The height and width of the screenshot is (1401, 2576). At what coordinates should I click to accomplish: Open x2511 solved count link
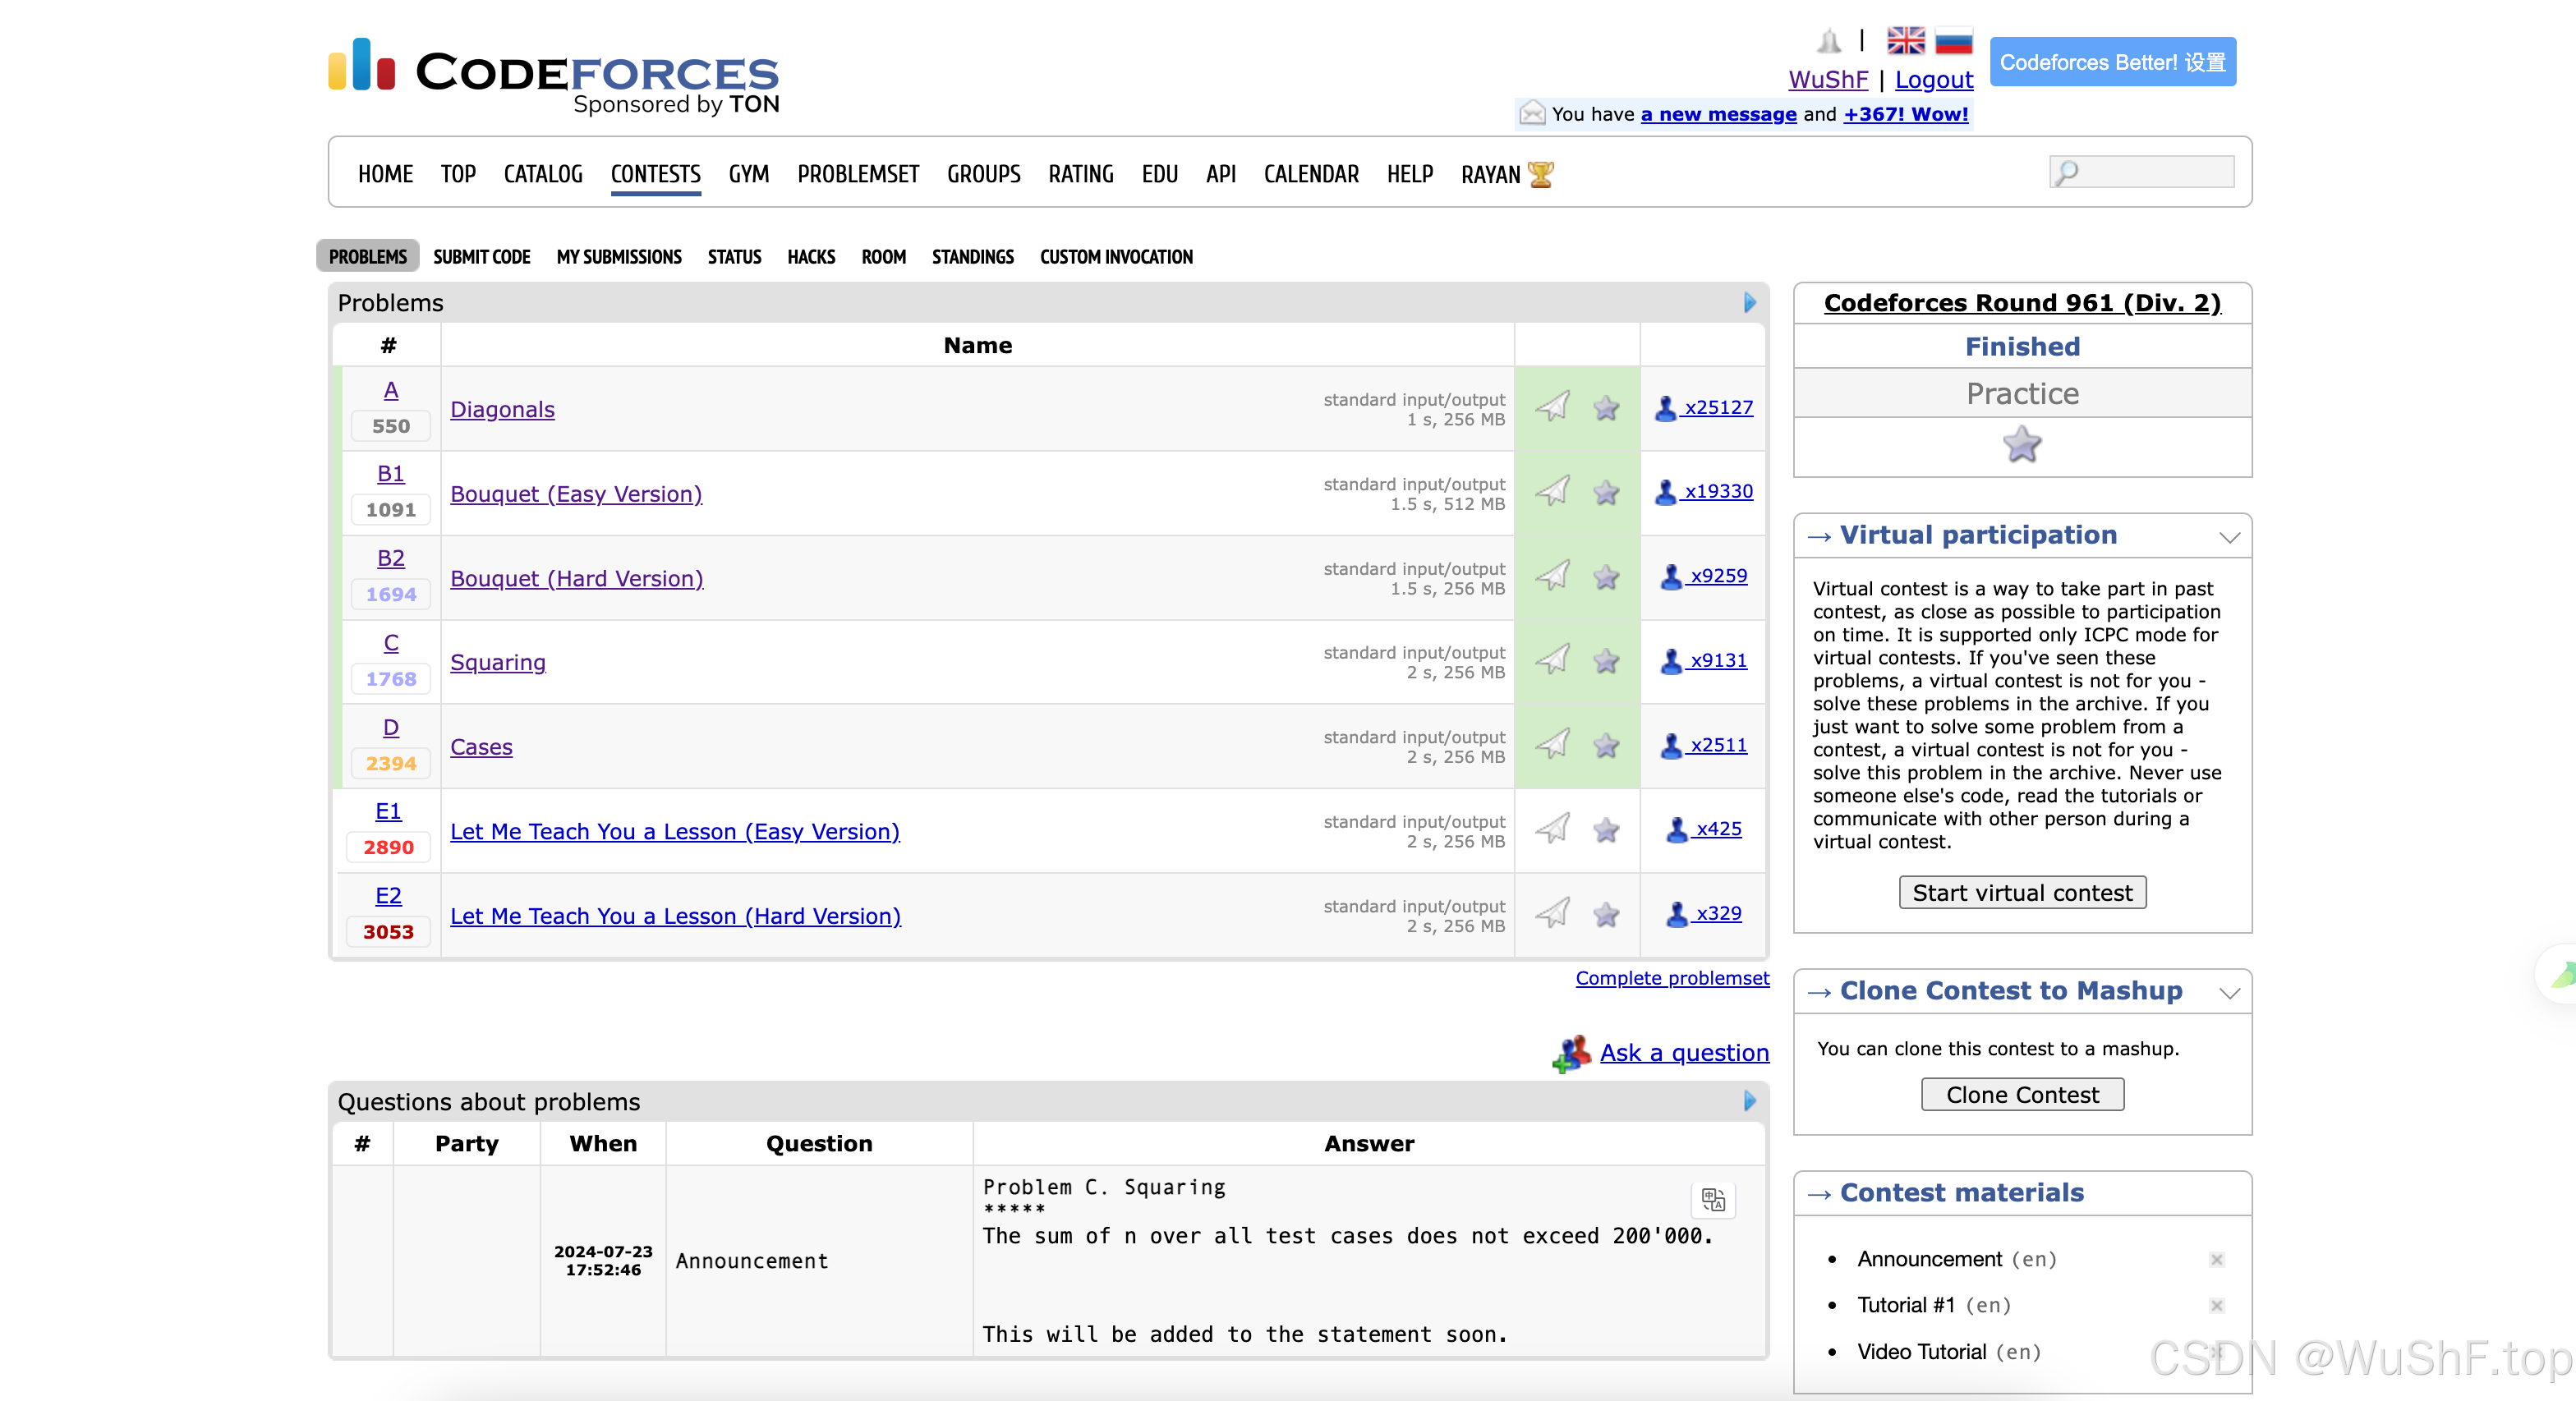tap(1718, 745)
